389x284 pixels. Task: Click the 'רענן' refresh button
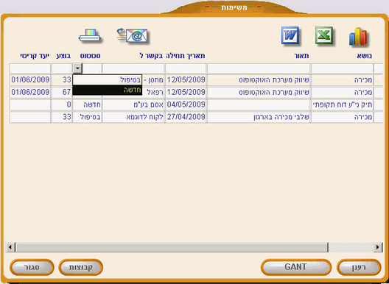coord(359,267)
